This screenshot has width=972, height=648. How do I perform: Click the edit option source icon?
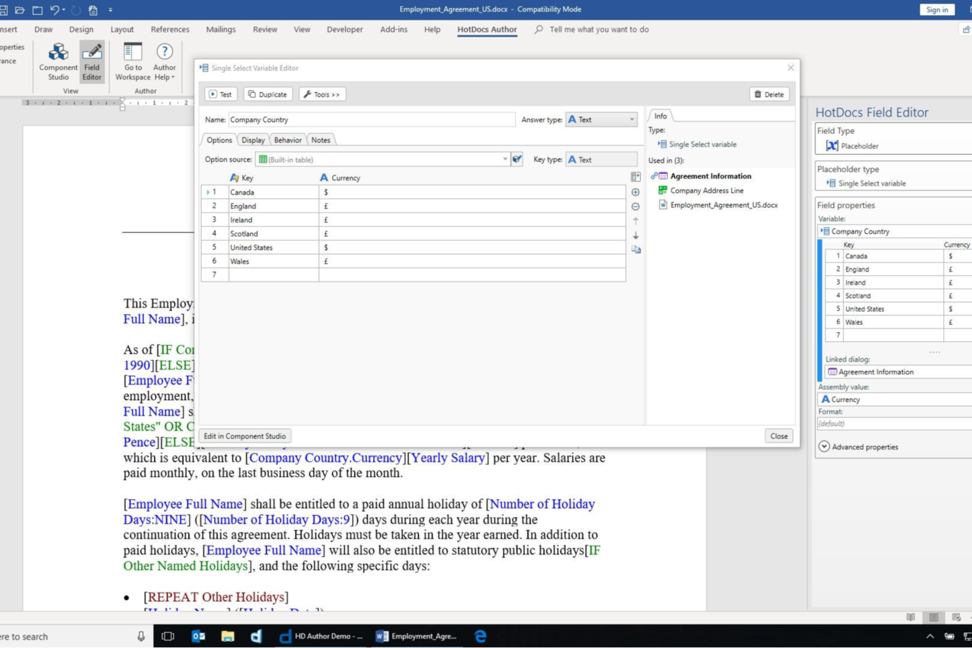(517, 160)
